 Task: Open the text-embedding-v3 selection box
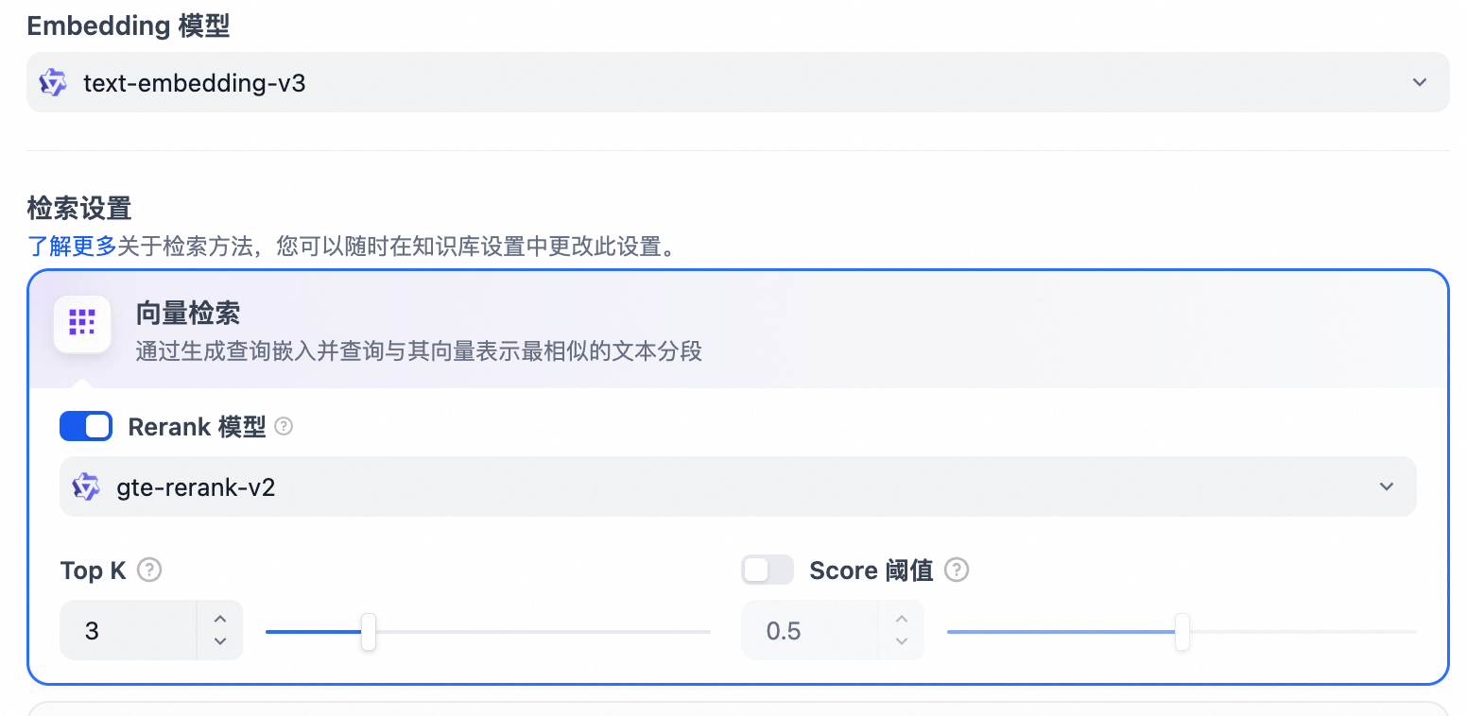[737, 83]
